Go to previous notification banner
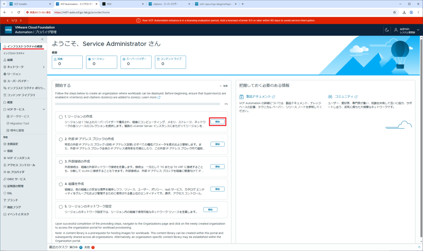Screen dimensions: 423x251 [x=8, y=20]
